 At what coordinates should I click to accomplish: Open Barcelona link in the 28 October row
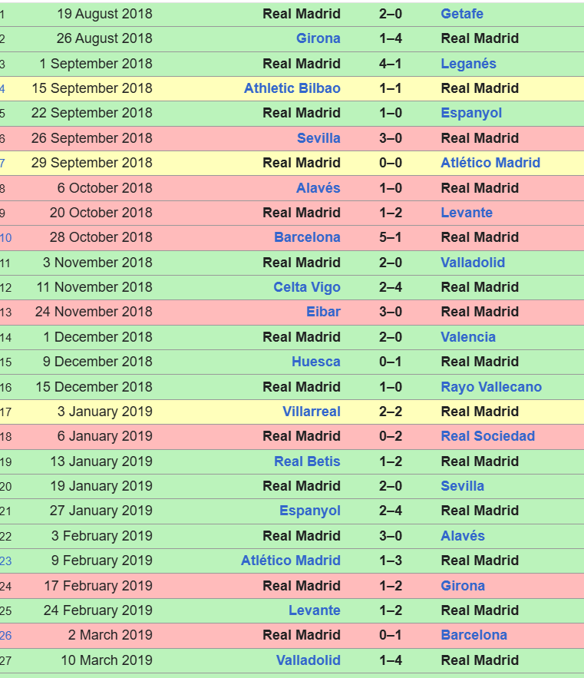[x=307, y=237]
